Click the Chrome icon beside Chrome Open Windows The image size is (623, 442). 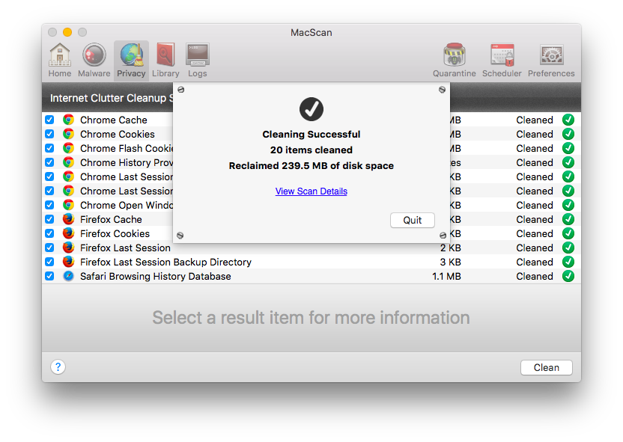click(68, 205)
